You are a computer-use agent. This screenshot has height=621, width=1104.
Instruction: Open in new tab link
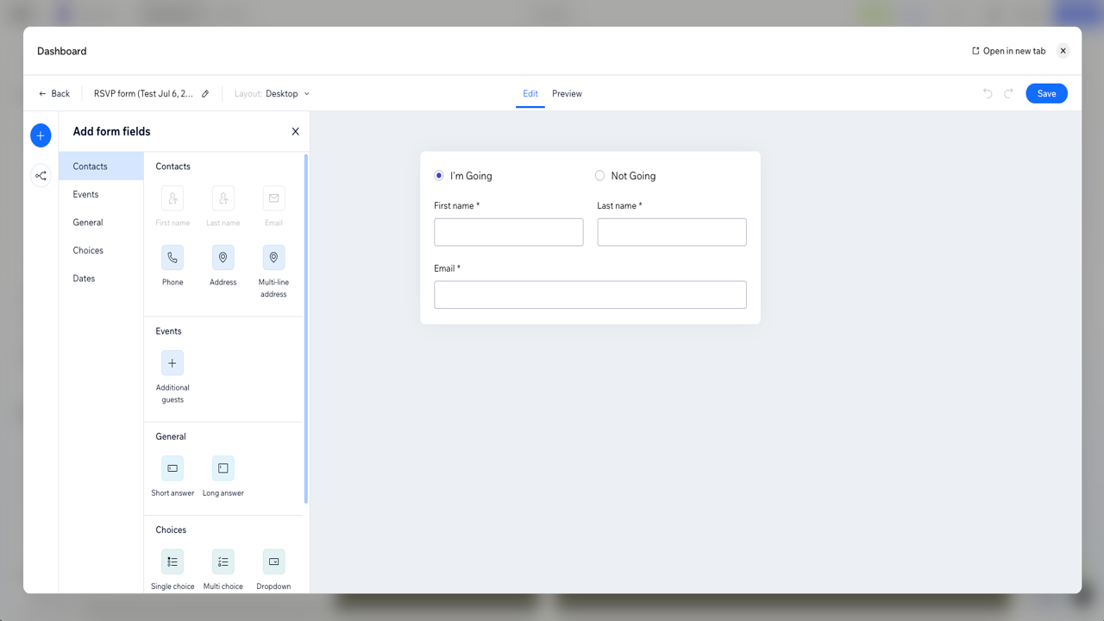click(x=1008, y=51)
